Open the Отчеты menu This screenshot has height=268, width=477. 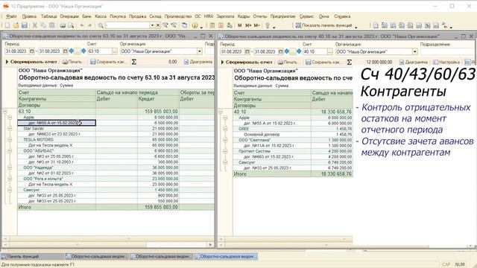[x=260, y=16]
